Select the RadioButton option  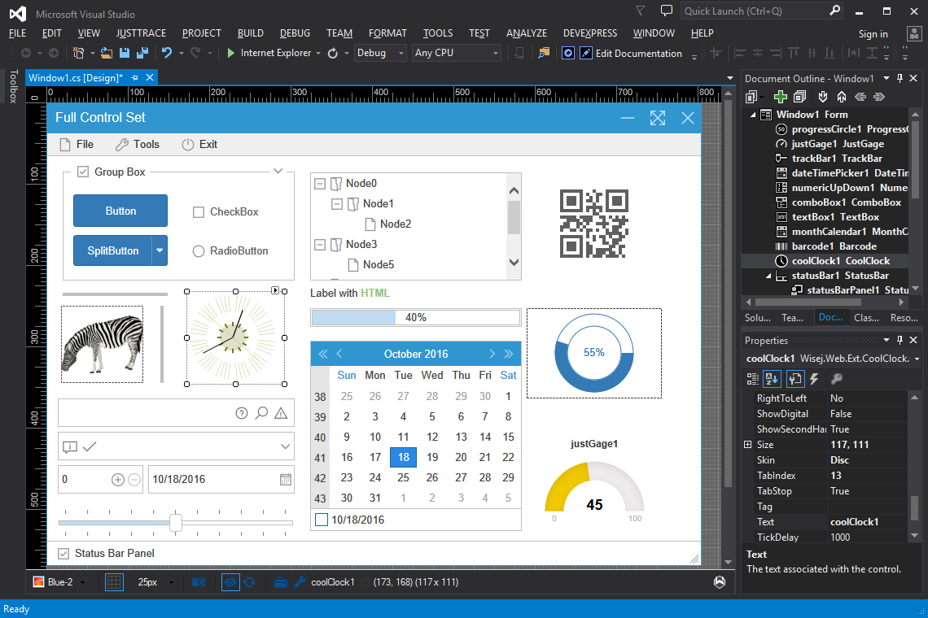click(x=199, y=251)
